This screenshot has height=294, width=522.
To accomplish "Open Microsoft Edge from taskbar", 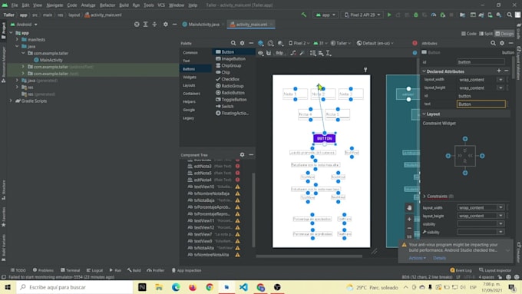I will point(176,287).
